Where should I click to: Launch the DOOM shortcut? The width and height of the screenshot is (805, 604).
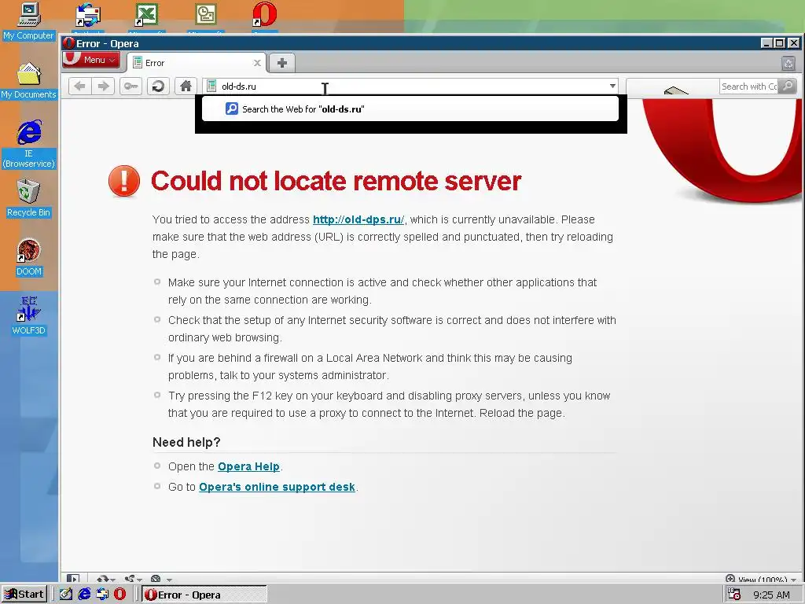click(29, 257)
